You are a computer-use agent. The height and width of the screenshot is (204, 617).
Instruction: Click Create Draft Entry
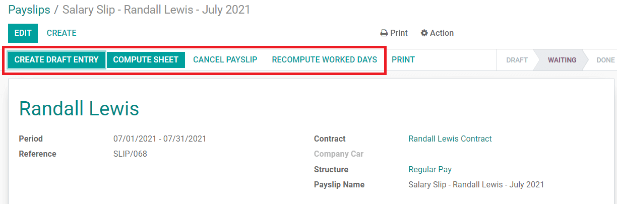56,60
